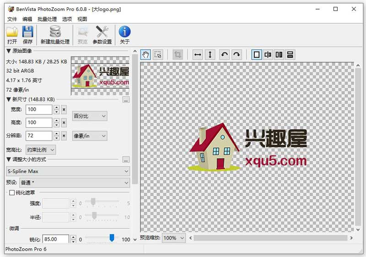Screen dimensions: 366x257
Task: Collapse the 调整大小的方式 section
Action: click(9, 159)
